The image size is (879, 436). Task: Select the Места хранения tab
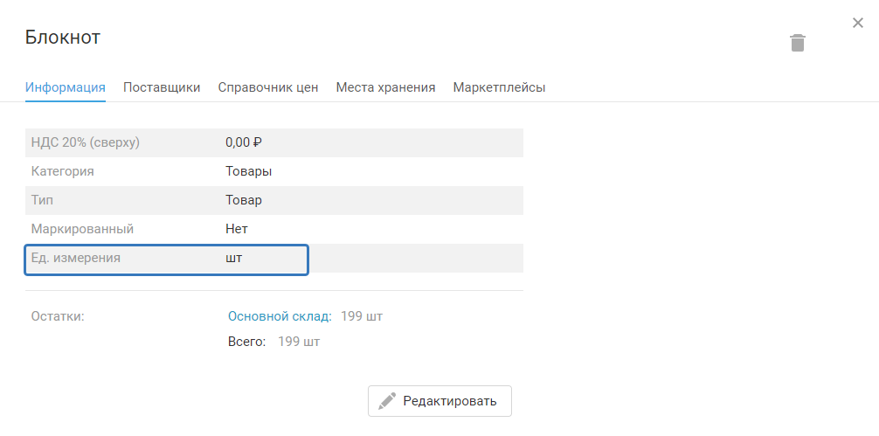click(385, 87)
